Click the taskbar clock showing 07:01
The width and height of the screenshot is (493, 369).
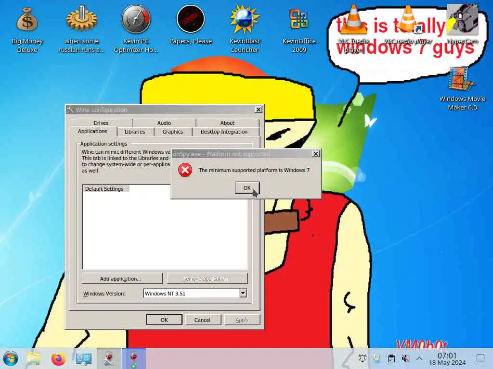point(447,358)
